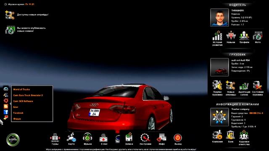
Task: Open the Записи (save games) icon
Action: (129, 138)
